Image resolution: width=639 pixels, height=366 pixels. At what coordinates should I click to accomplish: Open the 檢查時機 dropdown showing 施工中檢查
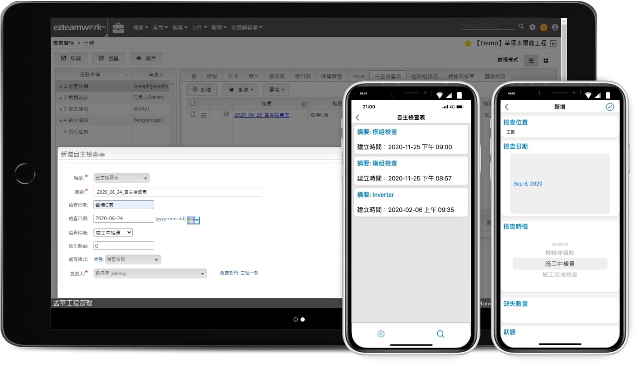(113, 233)
